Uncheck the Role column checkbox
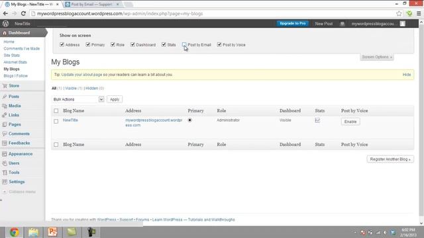The image size is (424, 238). (113, 45)
